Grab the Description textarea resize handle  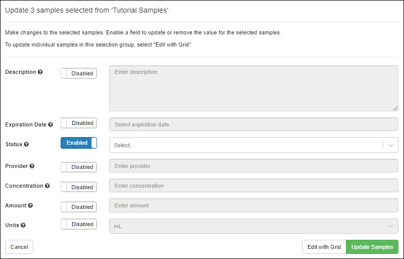point(395,108)
